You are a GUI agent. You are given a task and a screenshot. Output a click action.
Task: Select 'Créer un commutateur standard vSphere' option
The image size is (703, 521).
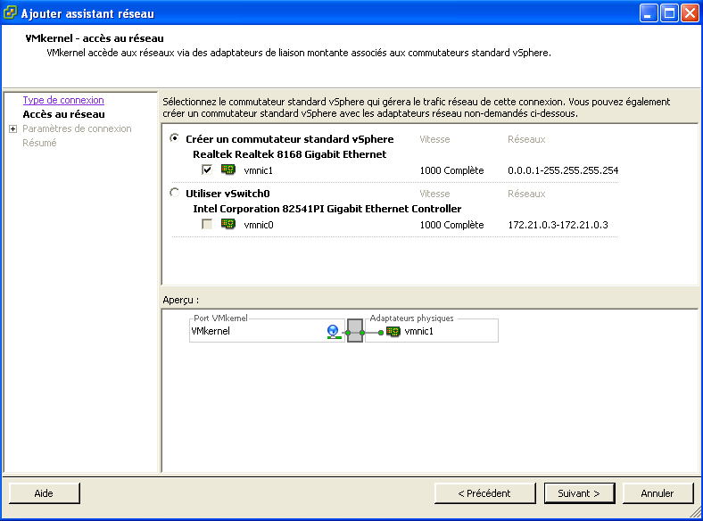pyautogui.click(x=174, y=139)
